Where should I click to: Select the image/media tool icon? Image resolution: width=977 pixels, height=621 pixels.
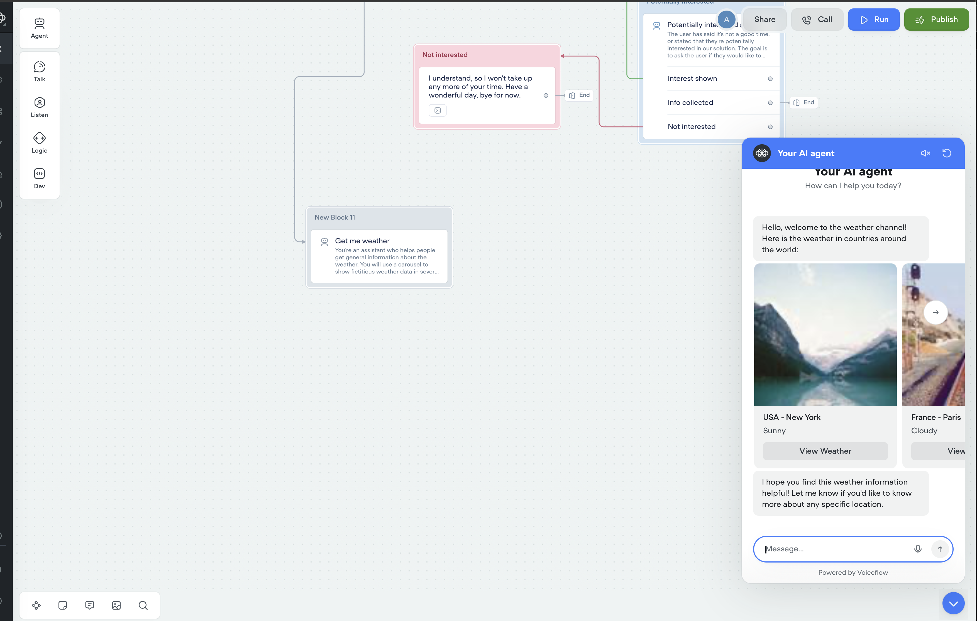pyautogui.click(x=116, y=605)
